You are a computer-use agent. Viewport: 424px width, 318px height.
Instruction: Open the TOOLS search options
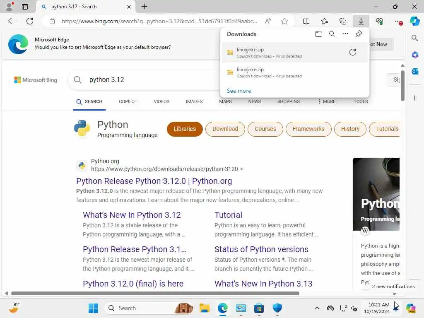coord(361,101)
